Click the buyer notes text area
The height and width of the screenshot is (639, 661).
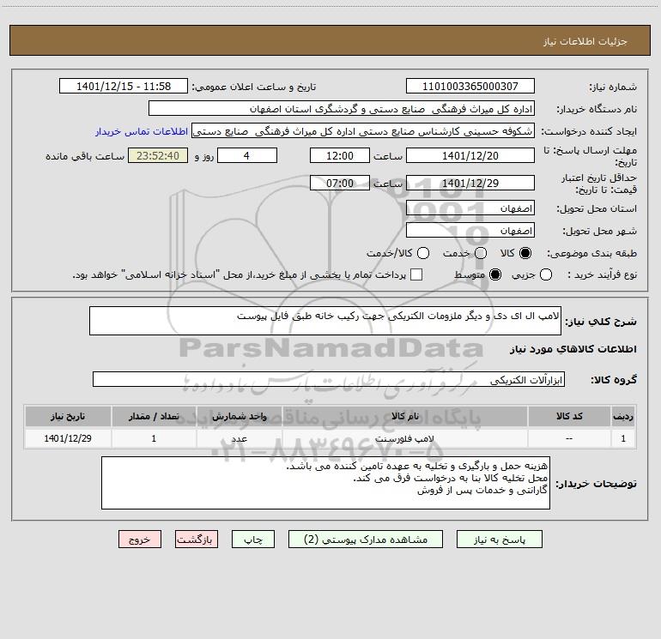(x=325, y=483)
